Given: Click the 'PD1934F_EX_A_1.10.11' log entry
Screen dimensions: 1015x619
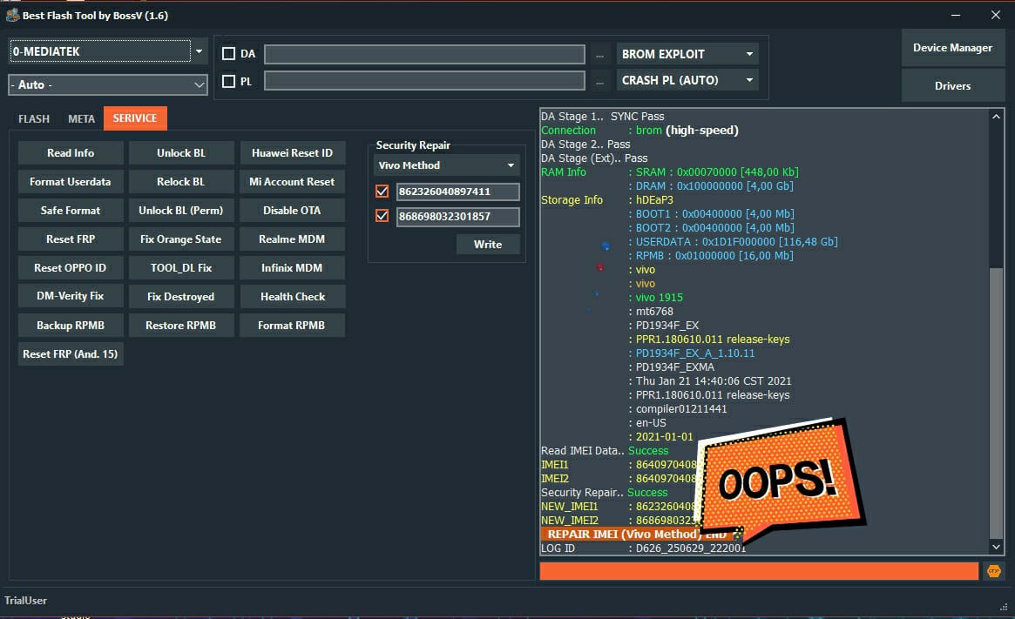Looking at the screenshot, I should pyautogui.click(x=694, y=353).
